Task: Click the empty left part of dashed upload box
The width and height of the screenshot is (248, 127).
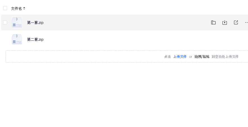Action: [x=79, y=56]
